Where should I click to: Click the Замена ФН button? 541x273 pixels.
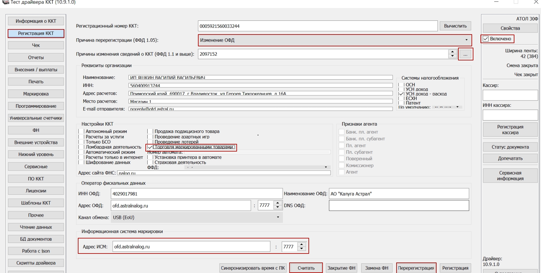tap(377, 268)
